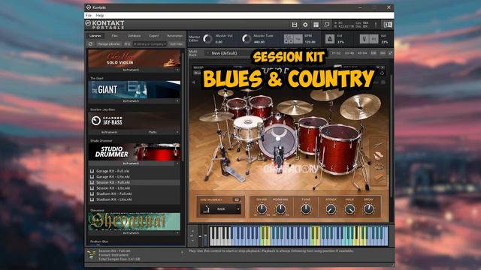This screenshot has width=481, height=270.
Task: Click the panic exclamation mark icon
Action: [x=376, y=25]
